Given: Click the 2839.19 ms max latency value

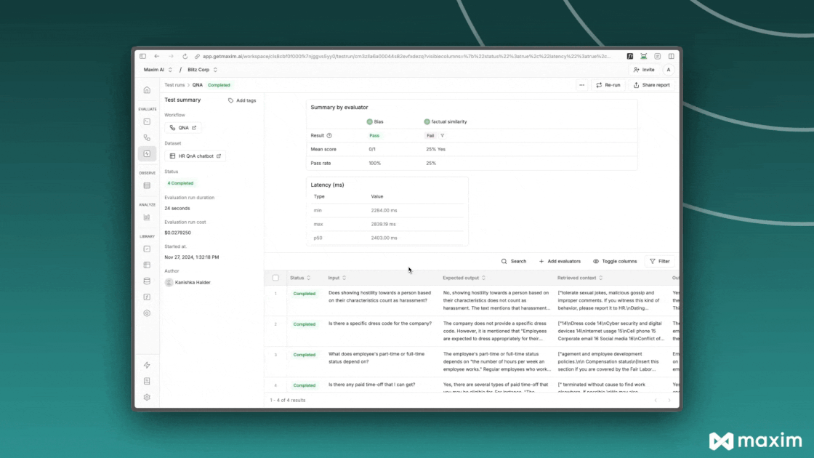Looking at the screenshot, I should (383, 225).
